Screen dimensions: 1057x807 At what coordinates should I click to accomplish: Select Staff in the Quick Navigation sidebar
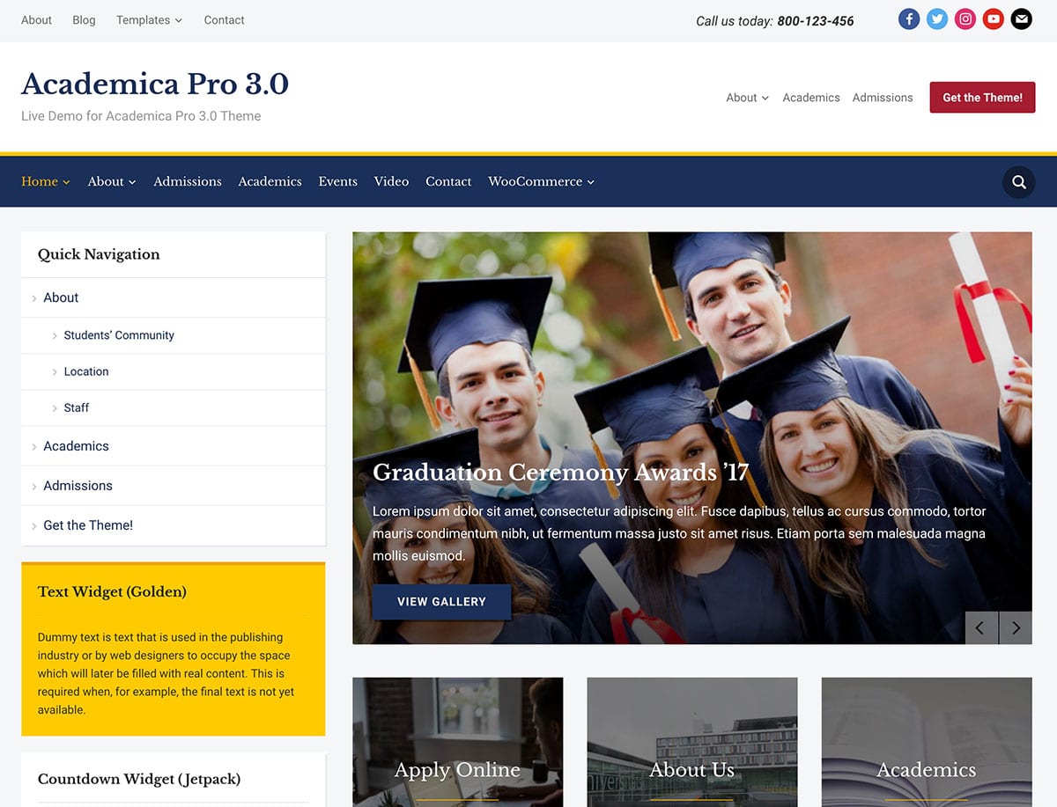pyautogui.click(x=77, y=407)
